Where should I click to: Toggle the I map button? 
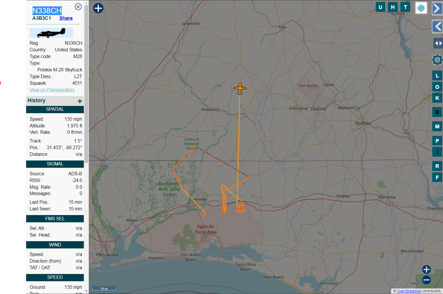click(x=437, y=152)
